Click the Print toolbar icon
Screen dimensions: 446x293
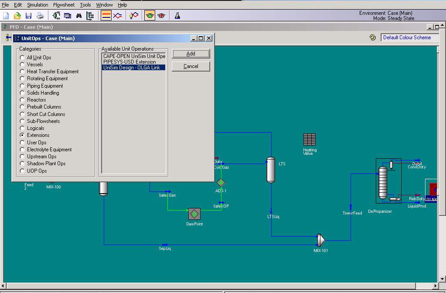tap(40, 16)
